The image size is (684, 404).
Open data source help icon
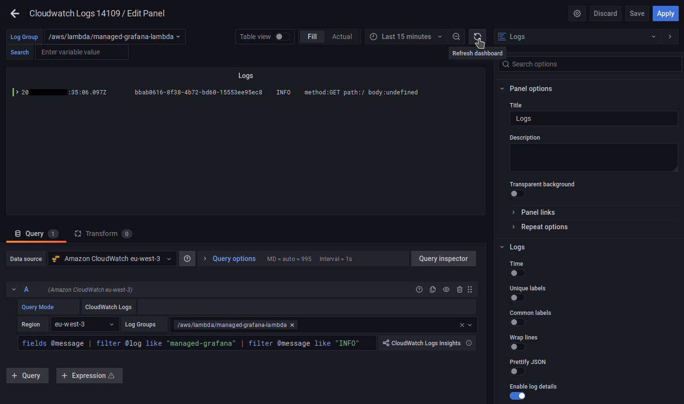[187, 259]
